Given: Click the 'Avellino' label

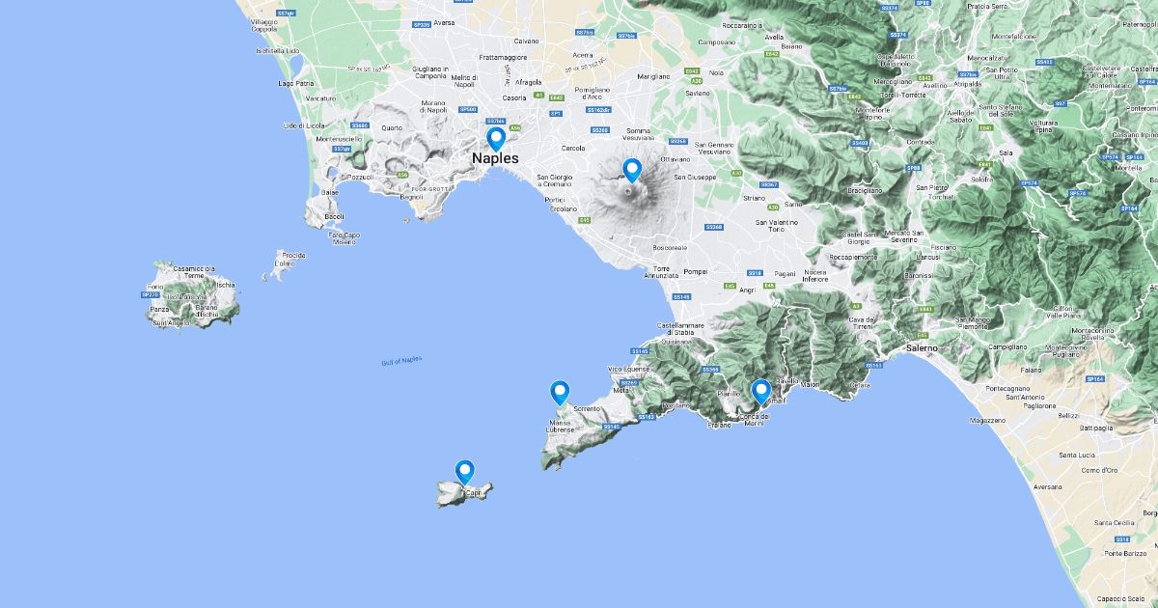Looking at the screenshot, I should click(x=935, y=84).
